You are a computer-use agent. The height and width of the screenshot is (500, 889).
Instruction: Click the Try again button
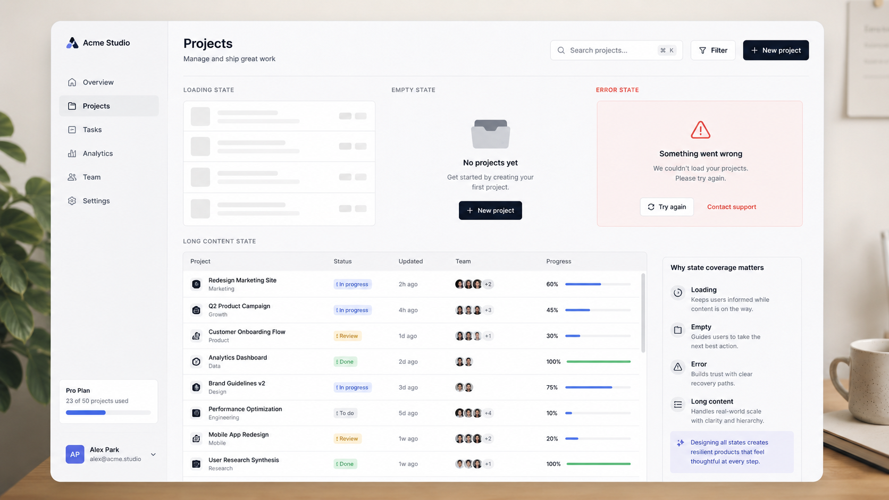point(667,207)
